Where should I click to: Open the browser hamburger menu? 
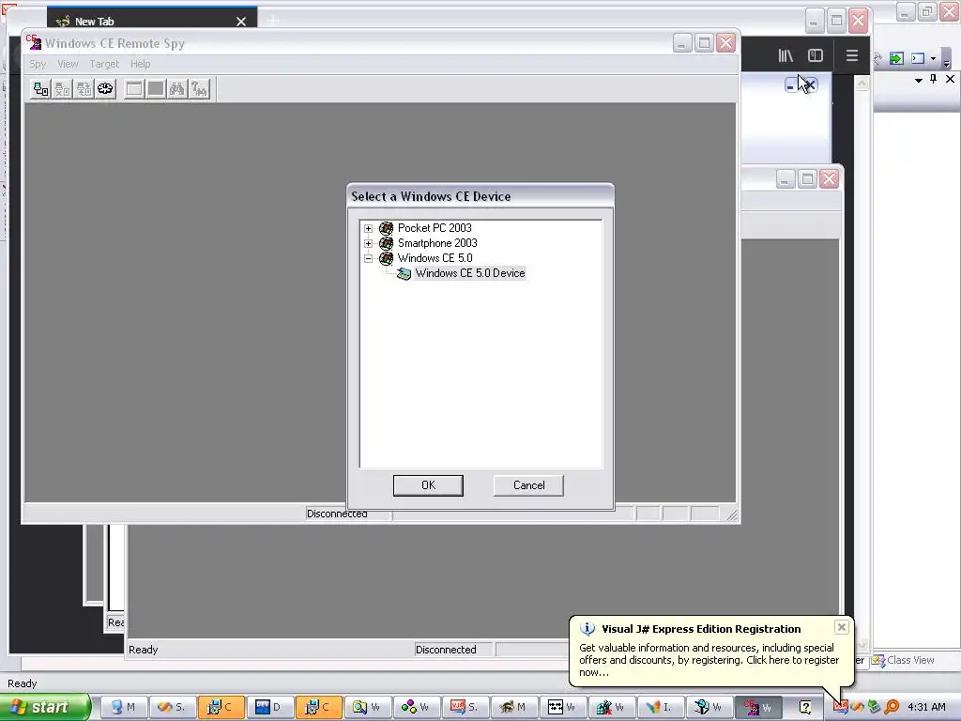[851, 55]
